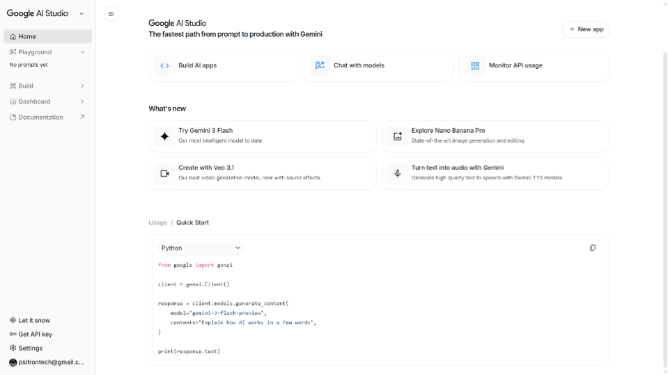Click the Nano Banana Pro image icon

[398, 136]
